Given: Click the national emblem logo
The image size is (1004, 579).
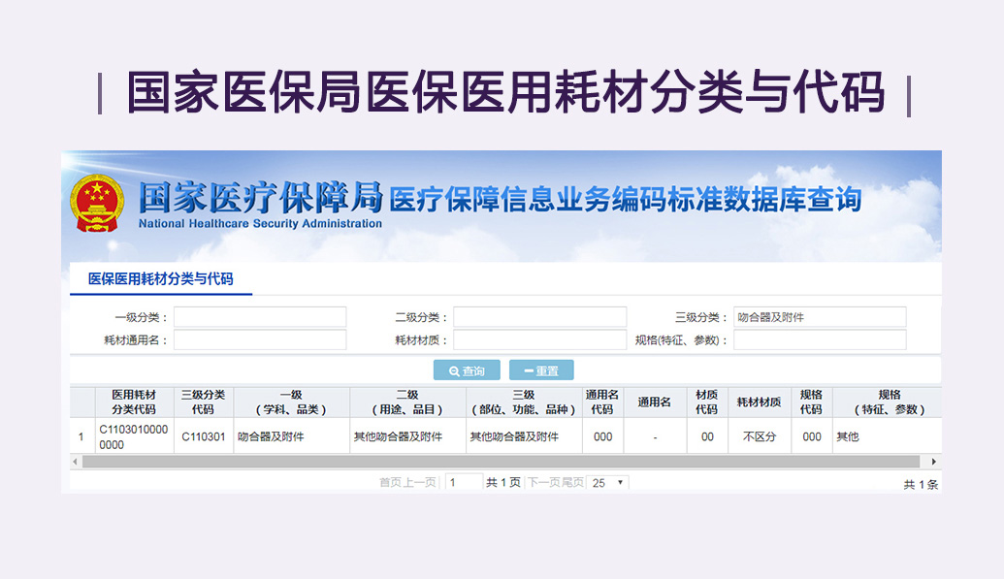Looking at the screenshot, I should pyautogui.click(x=97, y=206).
